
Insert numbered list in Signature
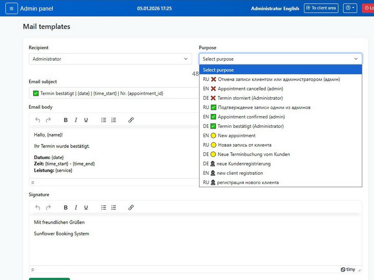pos(114,207)
